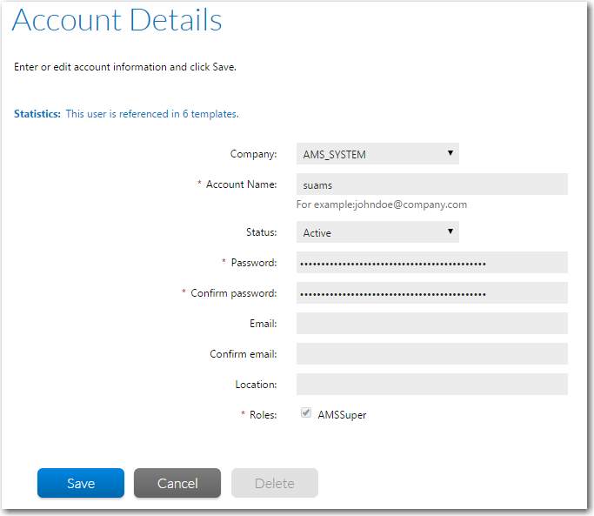
Task: Click the Account Details page heading
Action: click(117, 21)
